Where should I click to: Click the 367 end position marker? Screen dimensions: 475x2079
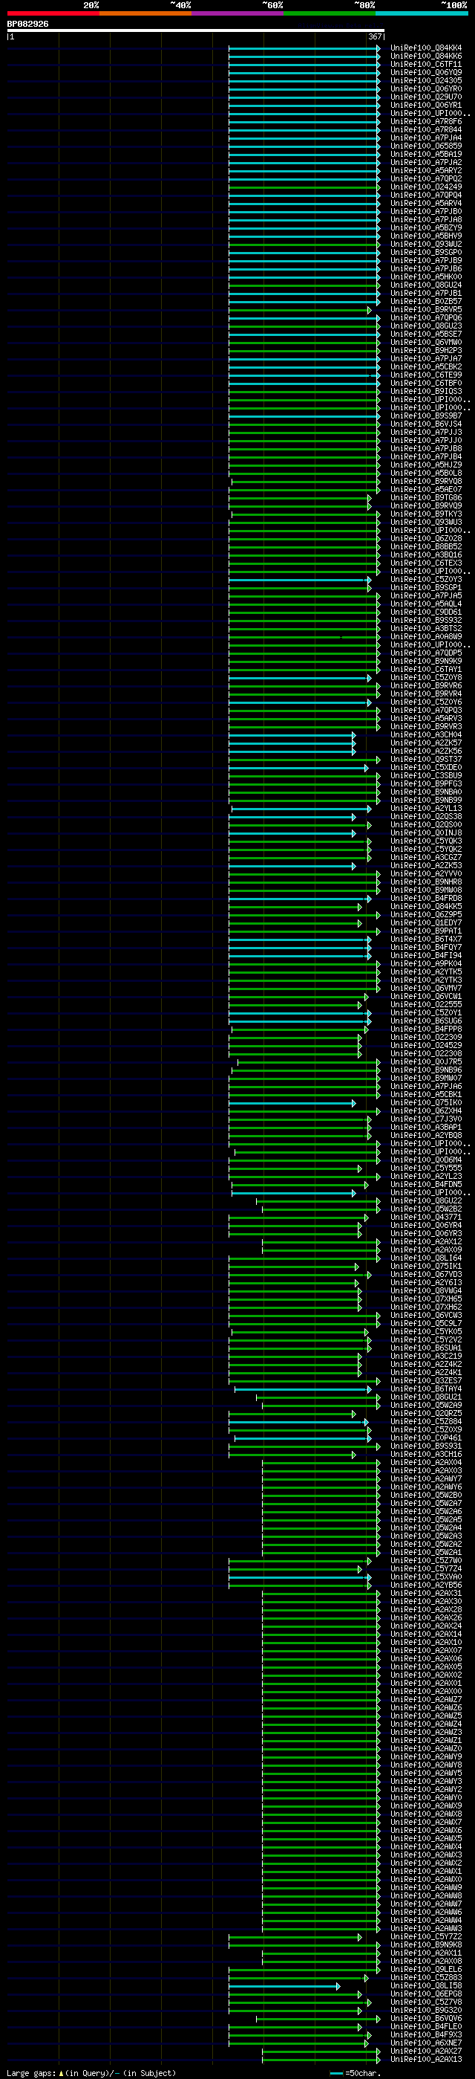click(375, 37)
